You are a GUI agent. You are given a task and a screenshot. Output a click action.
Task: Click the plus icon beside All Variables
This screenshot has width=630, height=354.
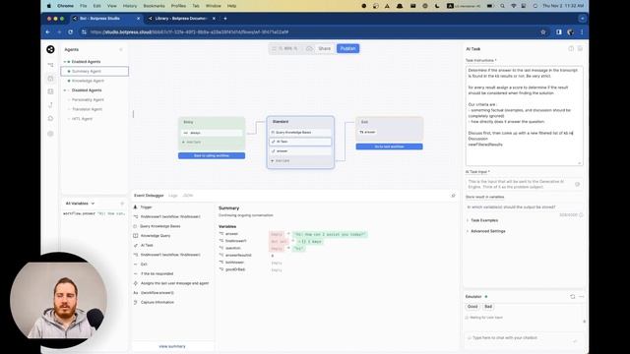122,204
